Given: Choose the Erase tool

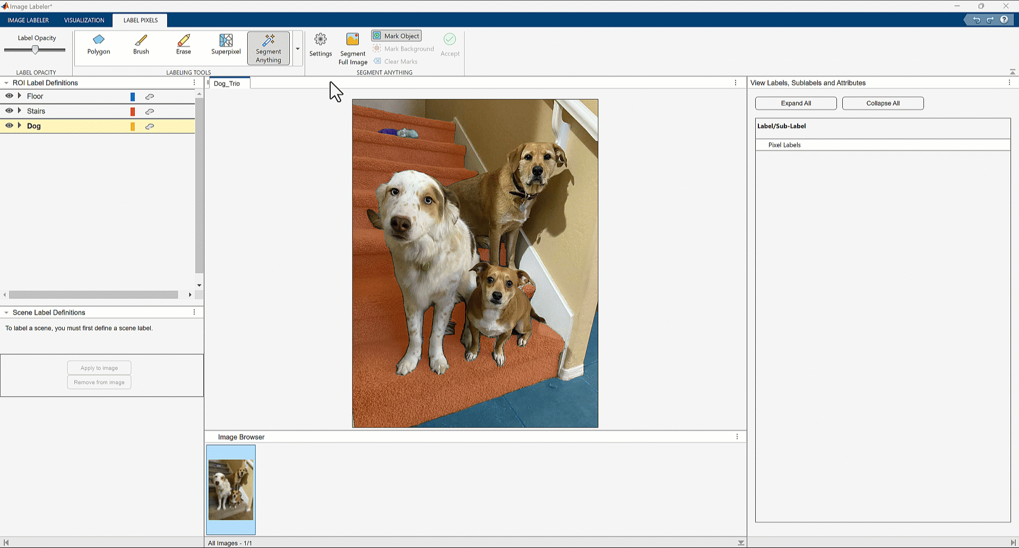Looking at the screenshot, I should pyautogui.click(x=184, y=45).
